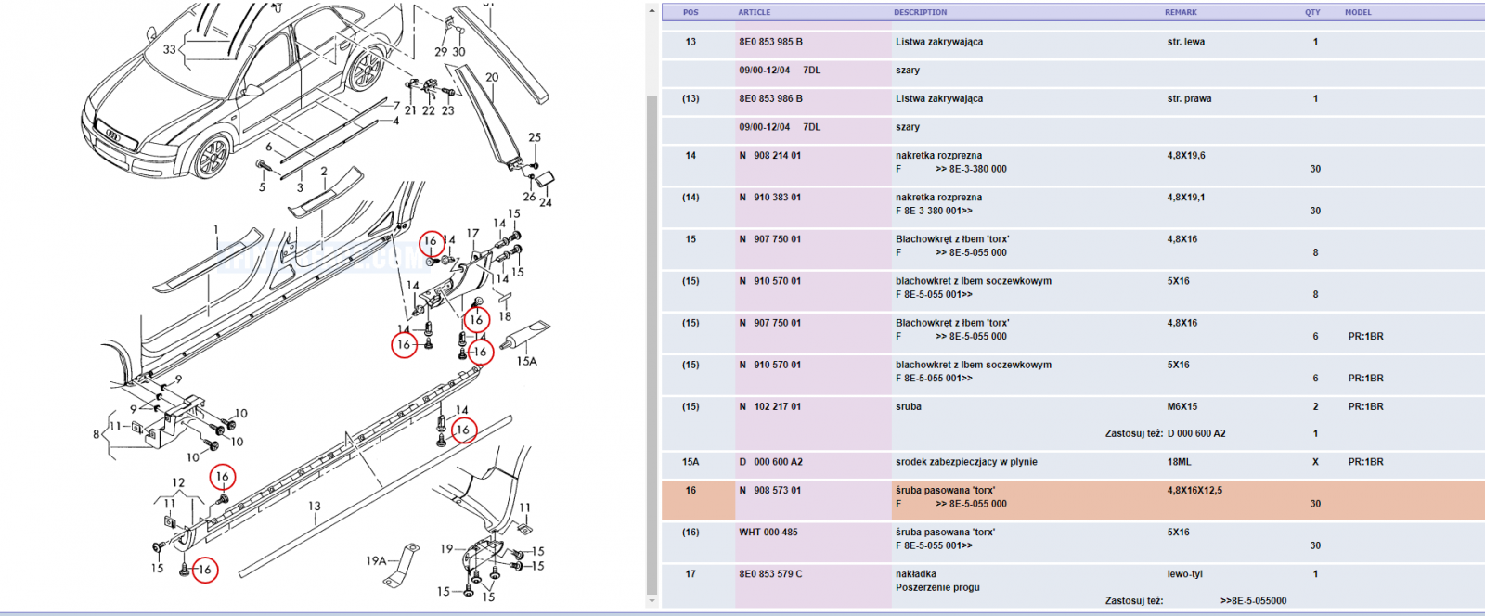This screenshot has width=1485, height=616.
Task: Click article WHT 000 485 row
Action: (1073, 540)
